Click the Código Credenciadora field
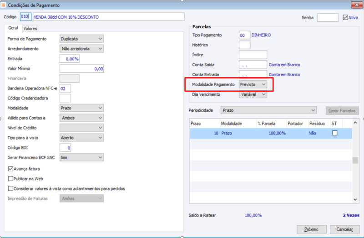Screen dimensions: 364x238 click(65, 98)
